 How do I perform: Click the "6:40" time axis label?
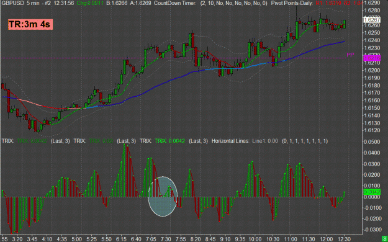coord(136,239)
